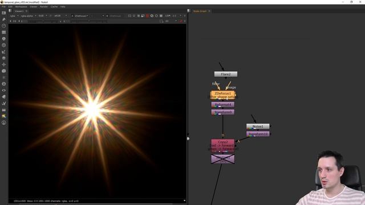Viewport: 365px width, 205px height.
Task: Toggle the red pencil icon in viewer's second row
Action: (x=181, y=21)
